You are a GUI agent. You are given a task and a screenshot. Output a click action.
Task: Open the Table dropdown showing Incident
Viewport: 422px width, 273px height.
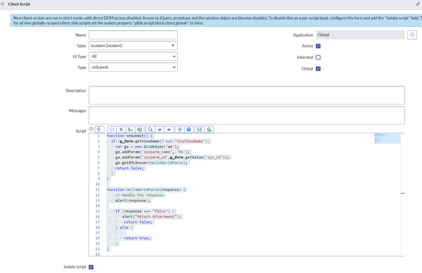coord(133,46)
